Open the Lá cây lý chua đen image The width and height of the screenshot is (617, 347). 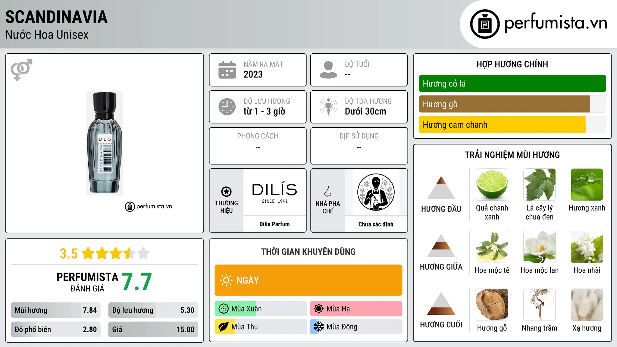[540, 185]
